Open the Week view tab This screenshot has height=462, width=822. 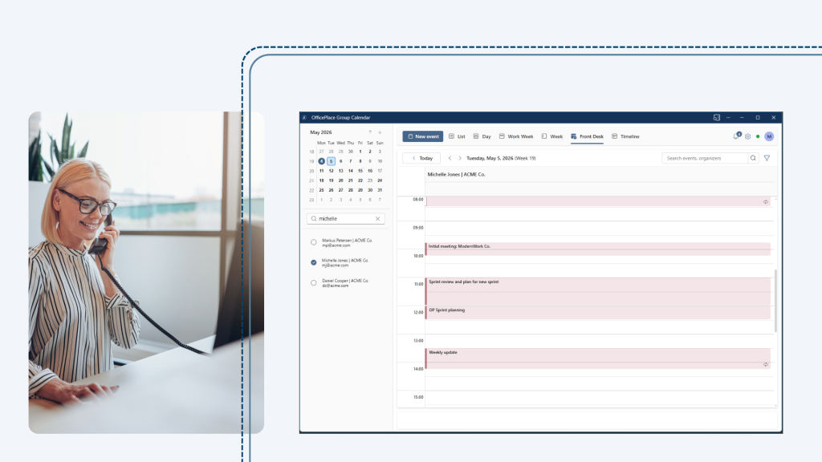(x=552, y=136)
